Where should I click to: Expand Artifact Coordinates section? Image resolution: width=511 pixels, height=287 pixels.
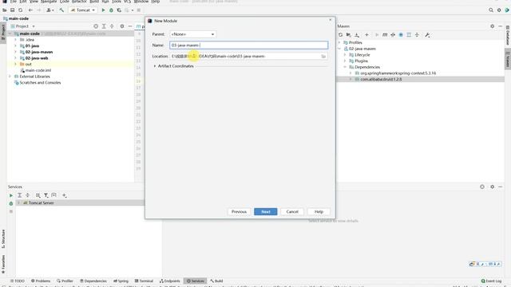pyautogui.click(x=155, y=66)
